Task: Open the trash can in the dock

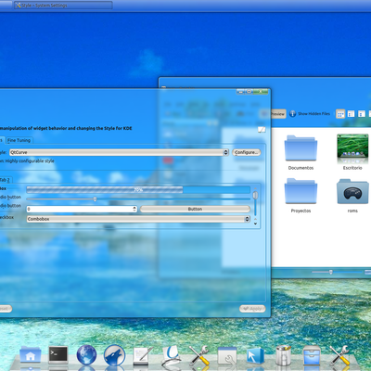Action: [283, 355]
